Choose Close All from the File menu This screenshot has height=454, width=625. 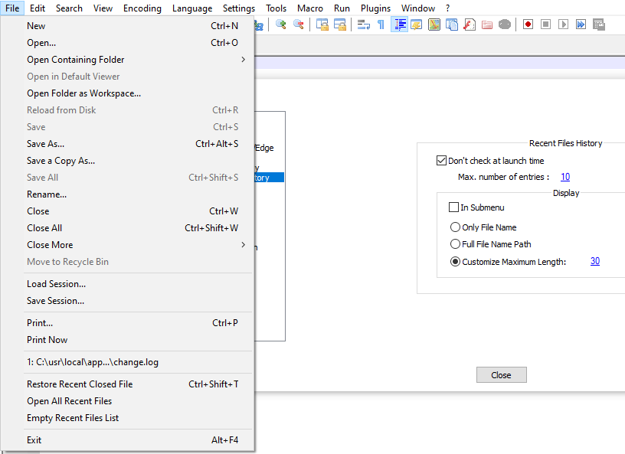(x=127, y=228)
